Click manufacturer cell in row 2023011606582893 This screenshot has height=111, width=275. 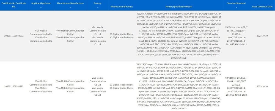coord(70,36)
